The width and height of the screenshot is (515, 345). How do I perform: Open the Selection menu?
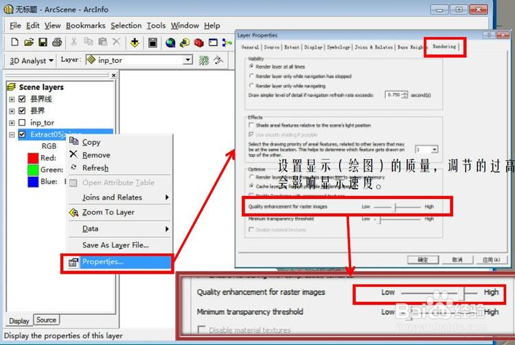coord(126,25)
